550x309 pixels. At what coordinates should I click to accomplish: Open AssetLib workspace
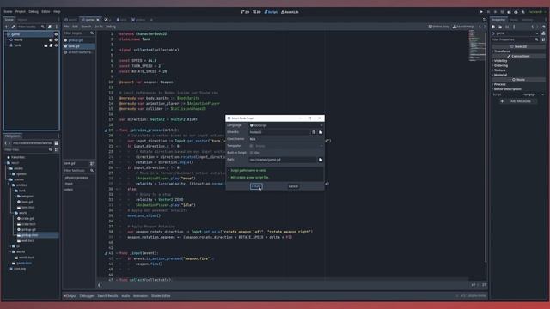(x=290, y=12)
